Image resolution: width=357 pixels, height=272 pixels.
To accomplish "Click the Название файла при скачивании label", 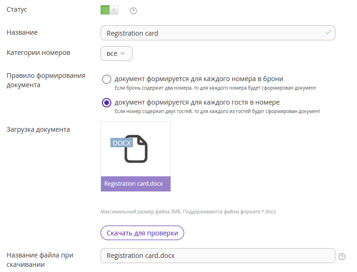I will pos(40,260).
